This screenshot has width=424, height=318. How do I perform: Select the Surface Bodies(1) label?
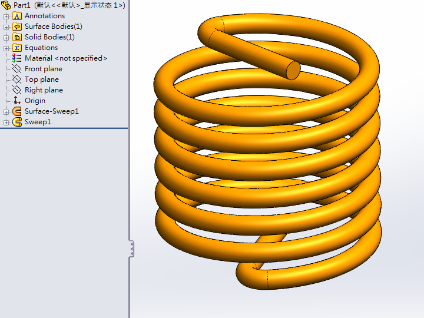pyautogui.click(x=53, y=26)
